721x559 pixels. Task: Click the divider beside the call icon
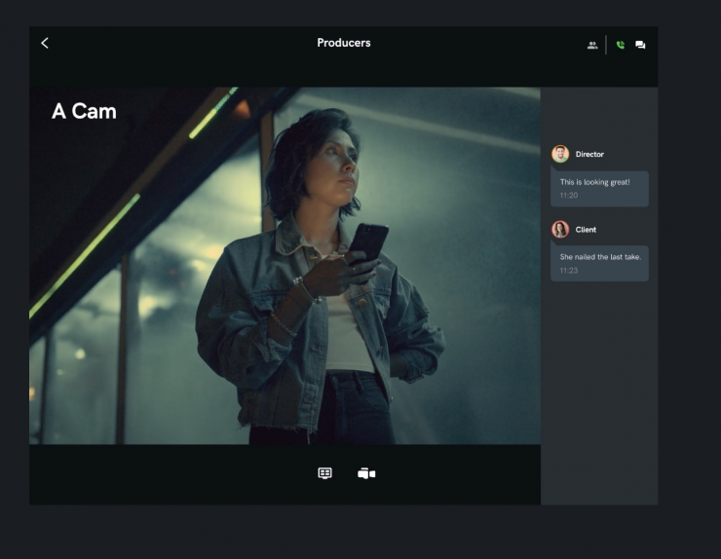tap(606, 45)
